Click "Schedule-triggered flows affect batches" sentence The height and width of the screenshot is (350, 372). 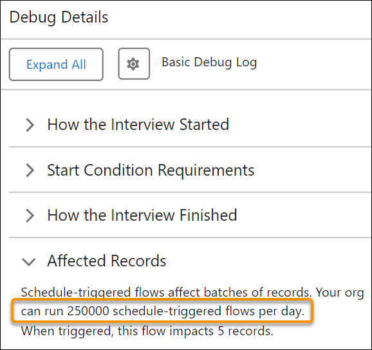tap(166, 292)
